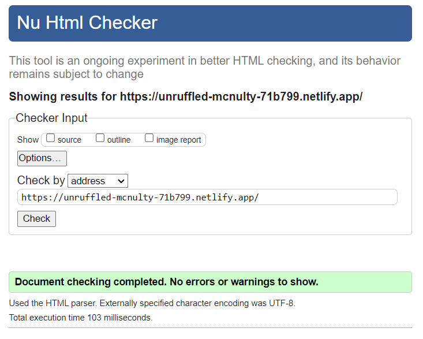The image size is (423, 339).
Task: Select the 'Total execution time 103 milliseconds' text
Action: [81, 318]
